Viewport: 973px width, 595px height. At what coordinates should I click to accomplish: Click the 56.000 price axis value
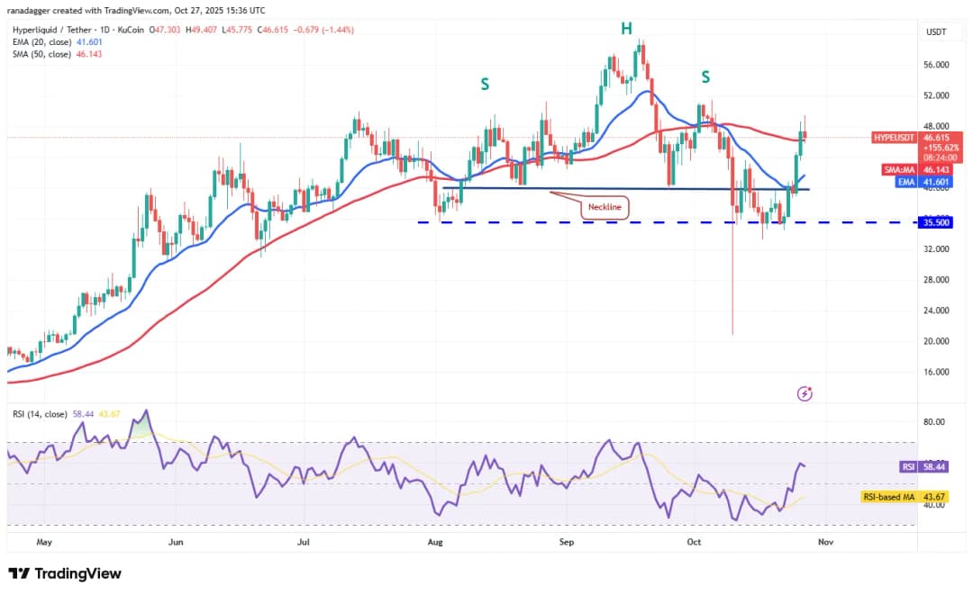click(x=937, y=65)
